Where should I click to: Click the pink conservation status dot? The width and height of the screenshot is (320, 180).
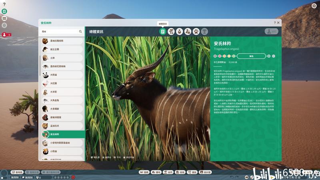click(x=220, y=56)
